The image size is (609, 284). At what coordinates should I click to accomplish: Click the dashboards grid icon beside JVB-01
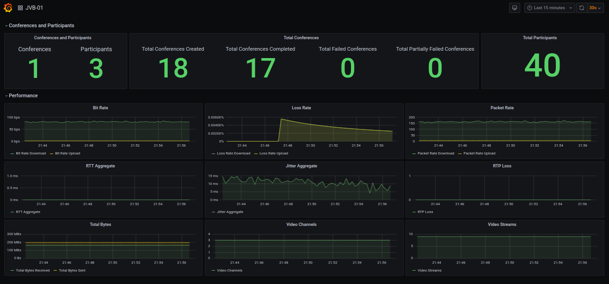pos(20,8)
